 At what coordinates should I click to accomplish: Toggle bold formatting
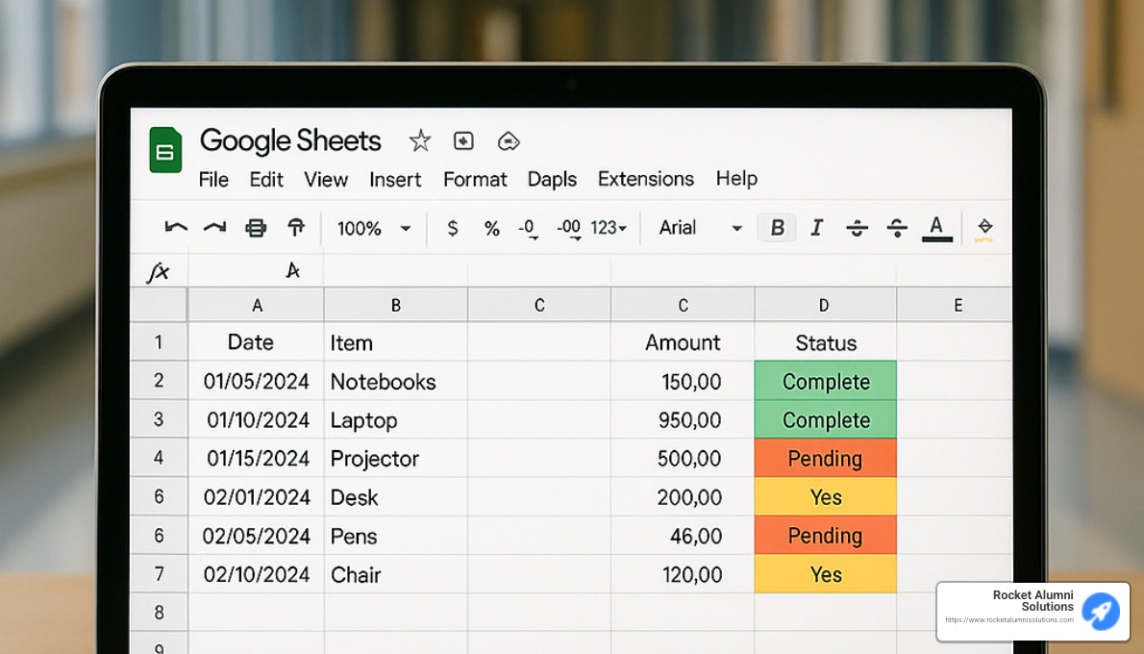777,228
